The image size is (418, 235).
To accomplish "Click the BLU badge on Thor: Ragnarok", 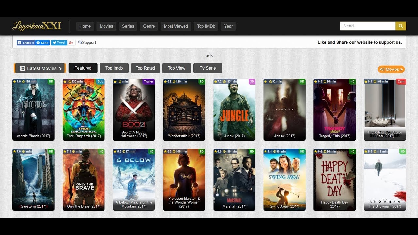I will click(x=100, y=81).
